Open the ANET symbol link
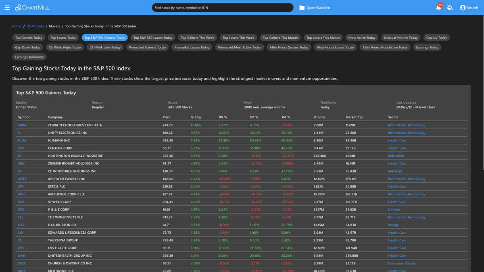The height and width of the screenshot is (272, 484). (22, 179)
